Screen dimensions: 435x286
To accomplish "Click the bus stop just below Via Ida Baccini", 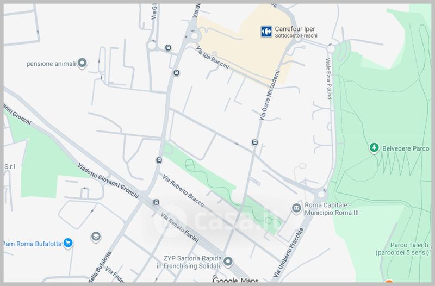I will [176, 73].
